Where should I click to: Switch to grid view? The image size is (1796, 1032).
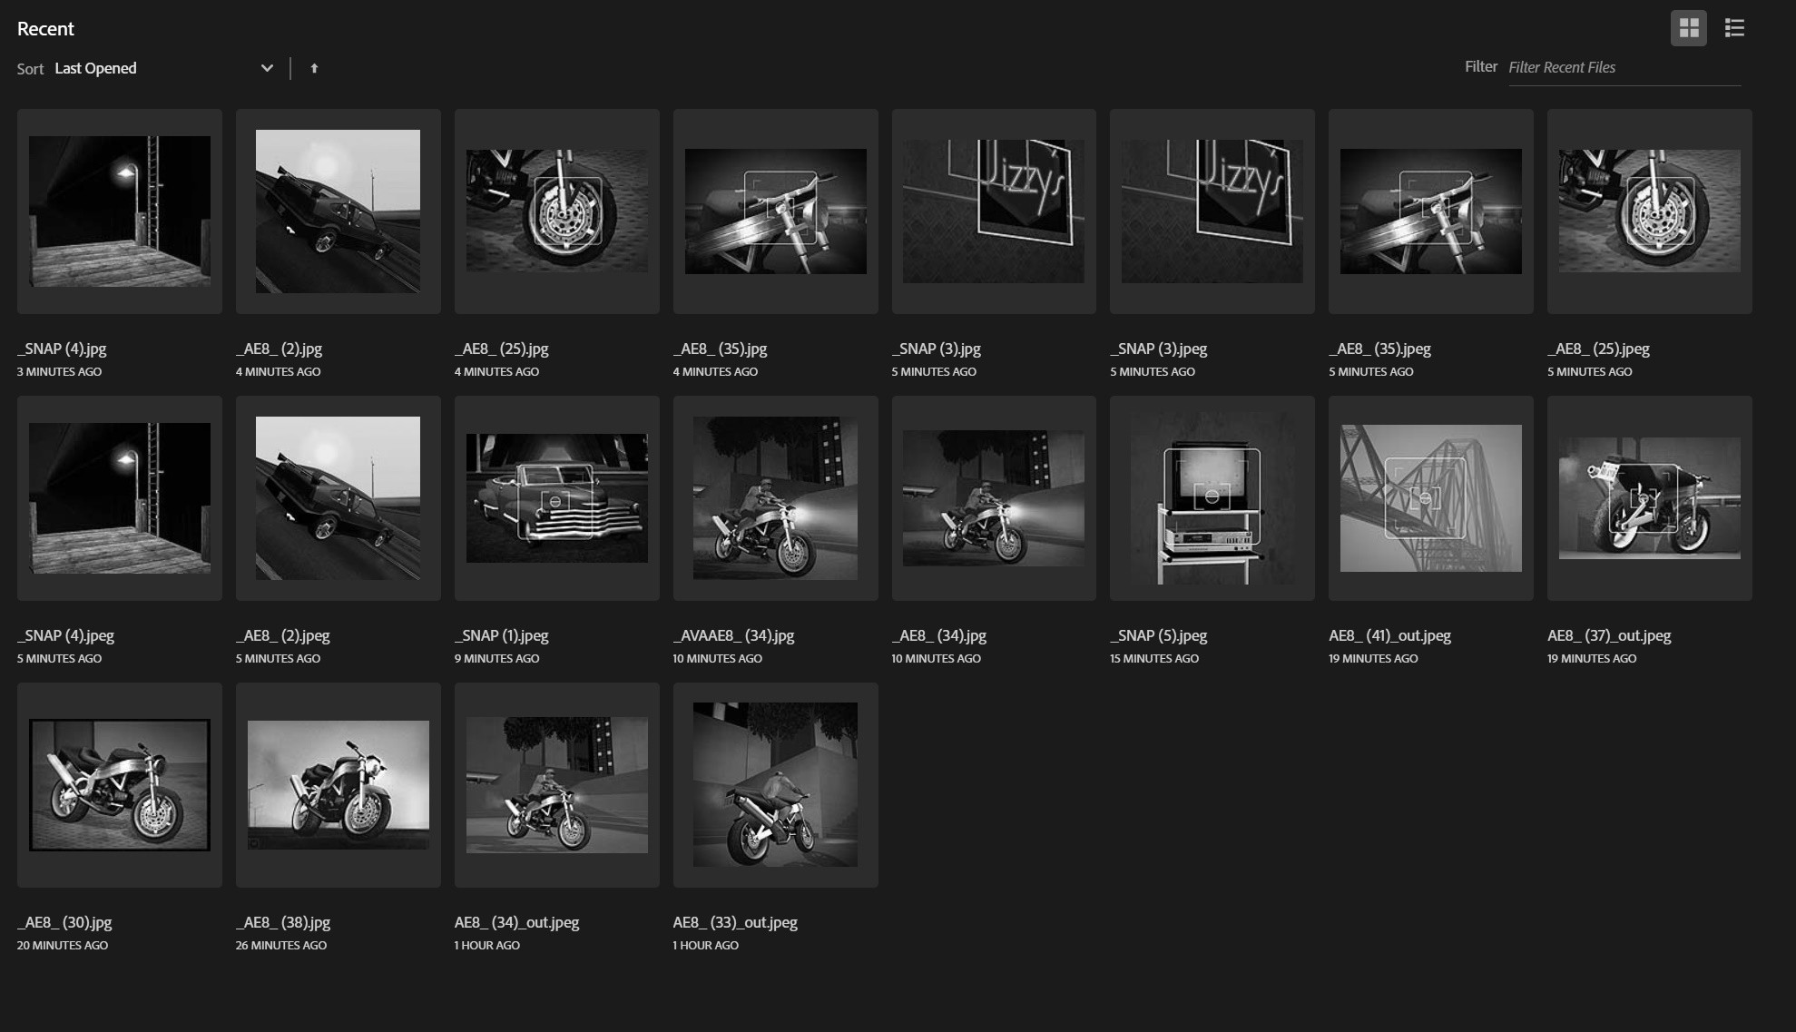[1688, 28]
